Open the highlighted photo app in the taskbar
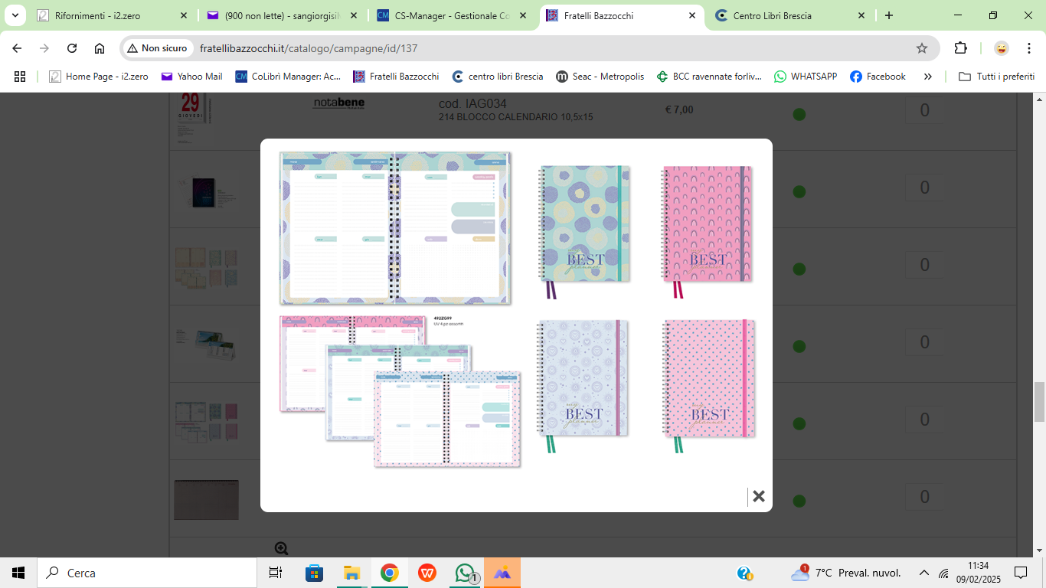 tap(502, 573)
